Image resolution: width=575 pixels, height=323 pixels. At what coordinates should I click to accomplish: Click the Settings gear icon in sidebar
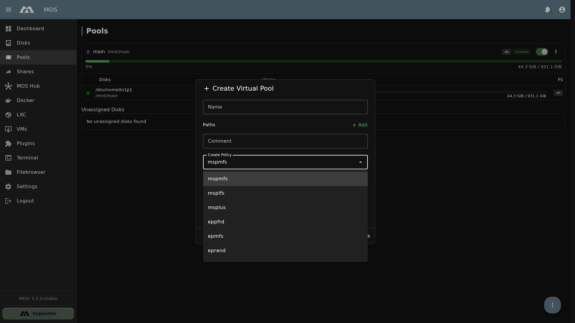pos(8,187)
